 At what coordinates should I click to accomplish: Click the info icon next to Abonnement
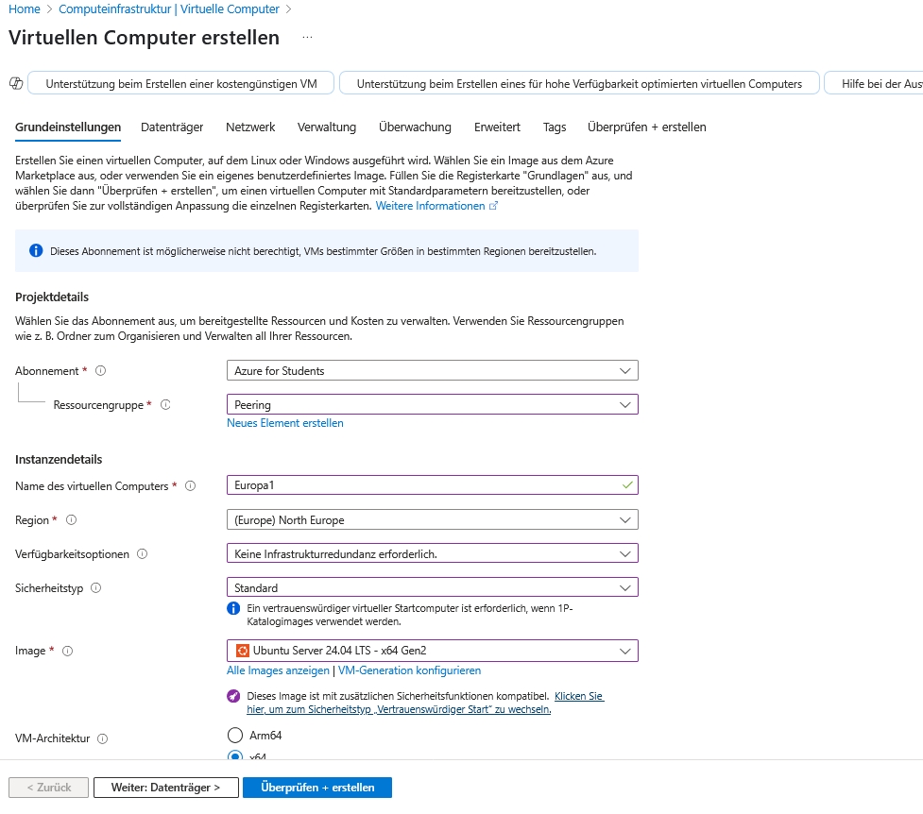click(101, 371)
